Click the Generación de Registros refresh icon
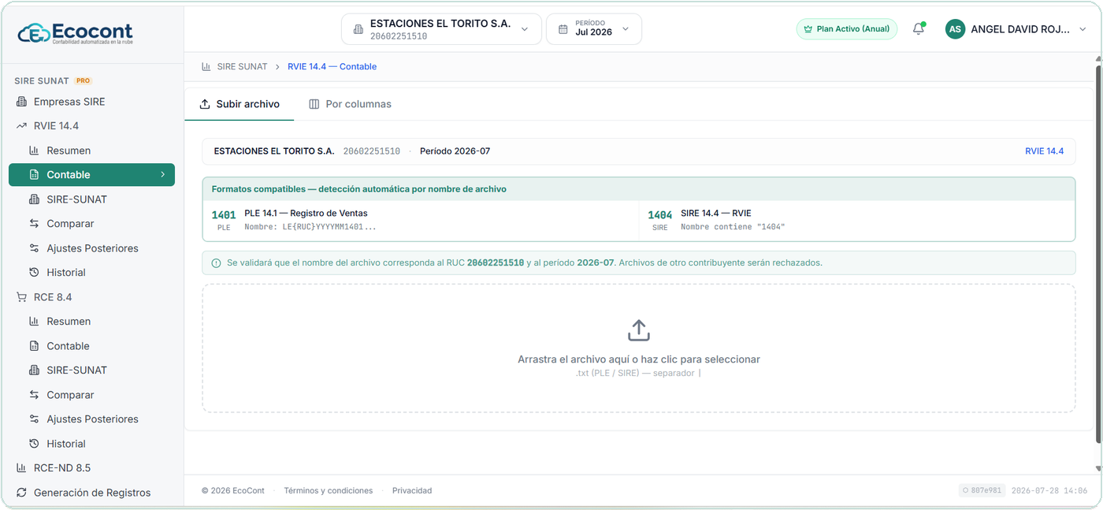Screen dimensions: 1103x510 pyautogui.click(x=21, y=493)
